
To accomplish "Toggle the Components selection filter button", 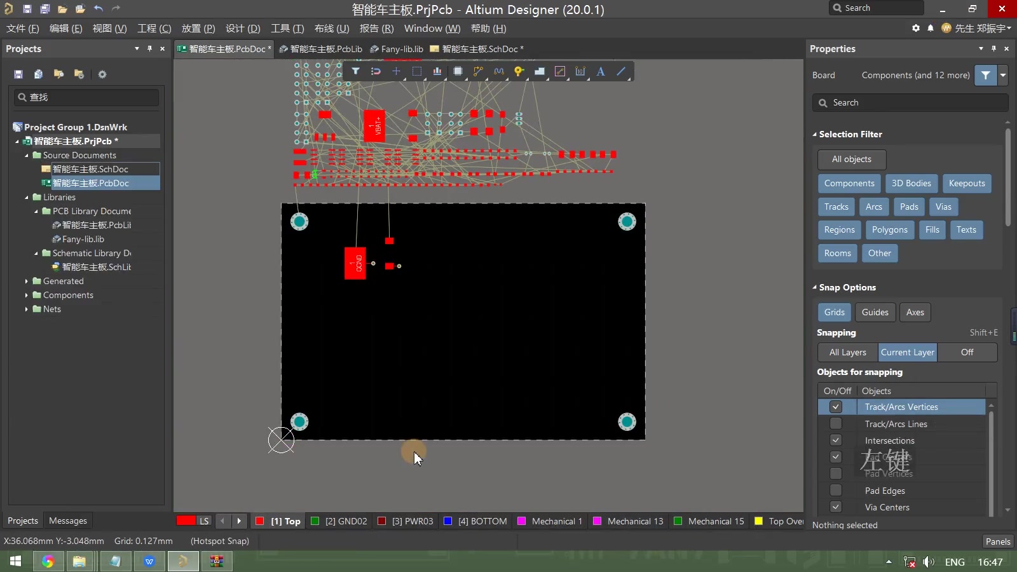I will 849,183.
